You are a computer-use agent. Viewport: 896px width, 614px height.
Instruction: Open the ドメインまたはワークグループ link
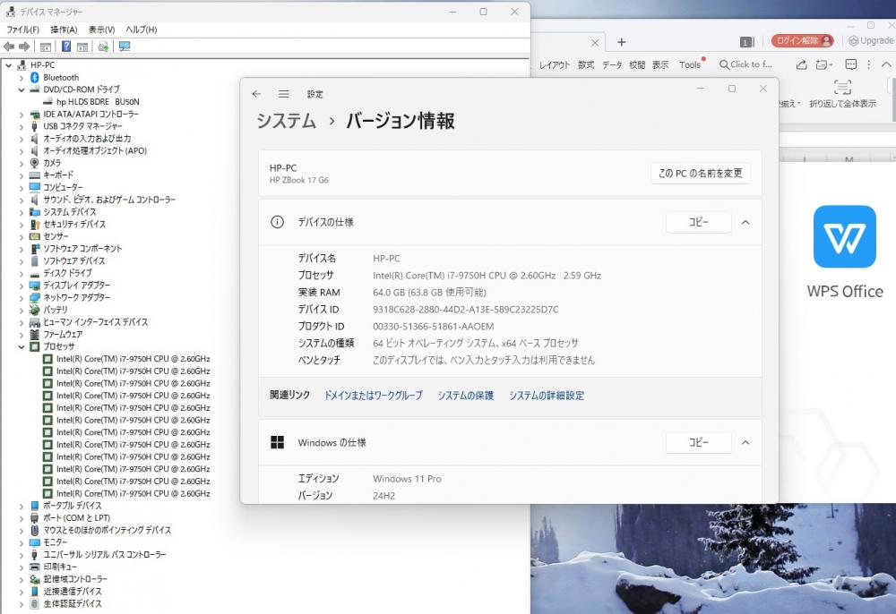tap(373, 396)
